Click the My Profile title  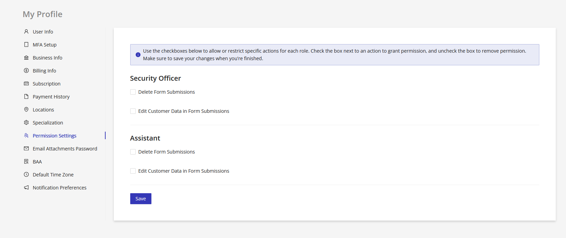click(43, 14)
